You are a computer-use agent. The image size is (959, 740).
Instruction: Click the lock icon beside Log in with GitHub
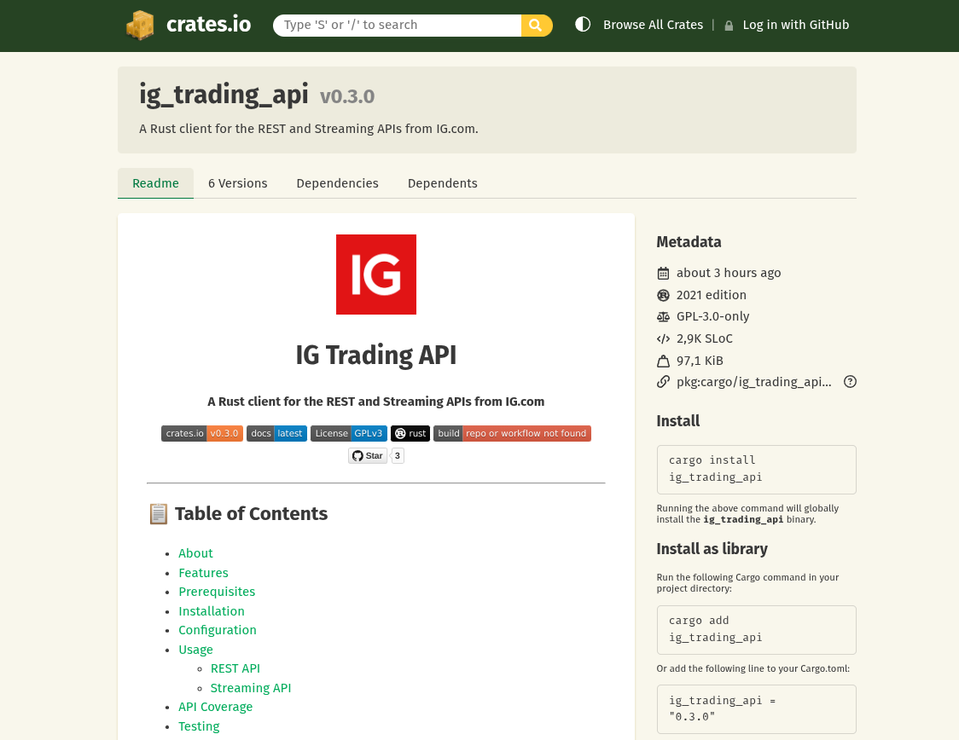click(x=729, y=25)
